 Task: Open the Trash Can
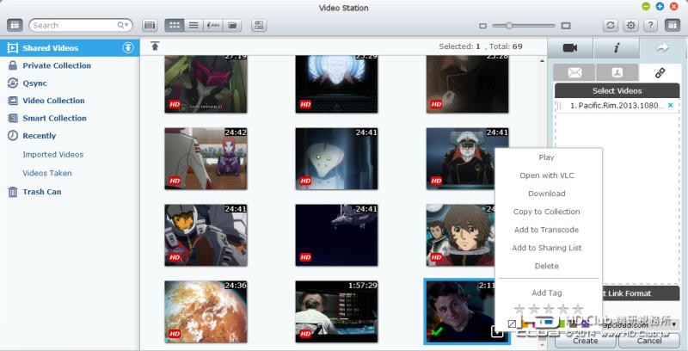click(41, 192)
